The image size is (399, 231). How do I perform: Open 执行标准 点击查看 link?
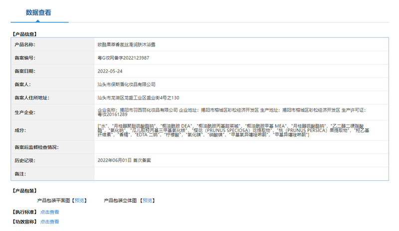pyautogui.click(x=49, y=212)
